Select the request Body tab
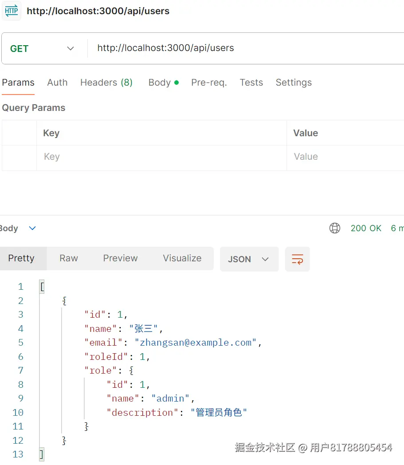 click(163, 83)
